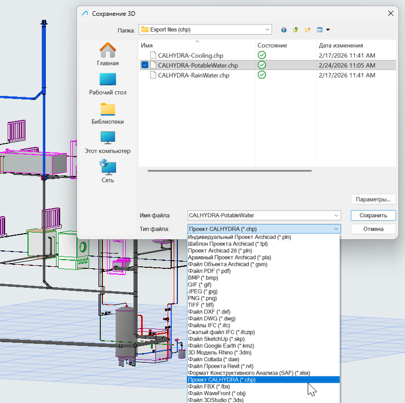Viewport: 405px width, 403px height.
Task: Open Сеть network location
Action: pos(107,171)
